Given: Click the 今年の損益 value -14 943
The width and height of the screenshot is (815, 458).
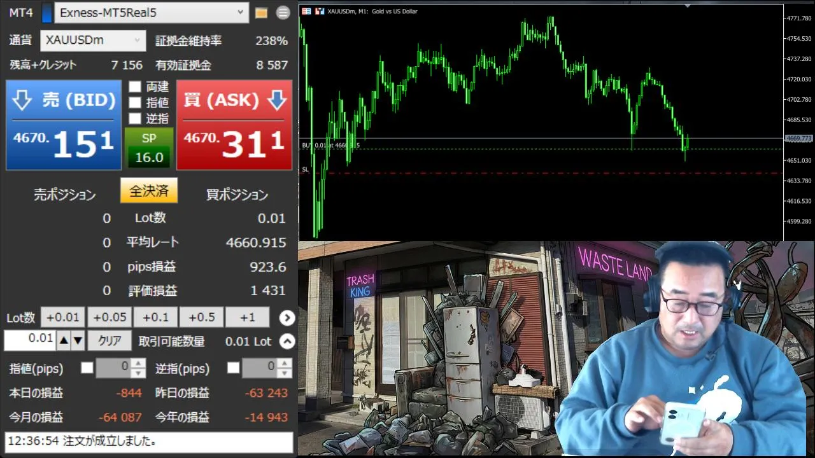Looking at the screenshot, I should point(267,417).
